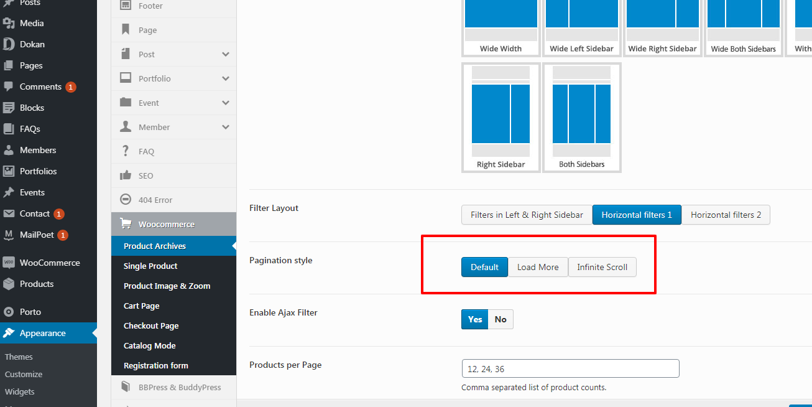Click the BBPress & BuddyPress book icon

pos(126,387)
